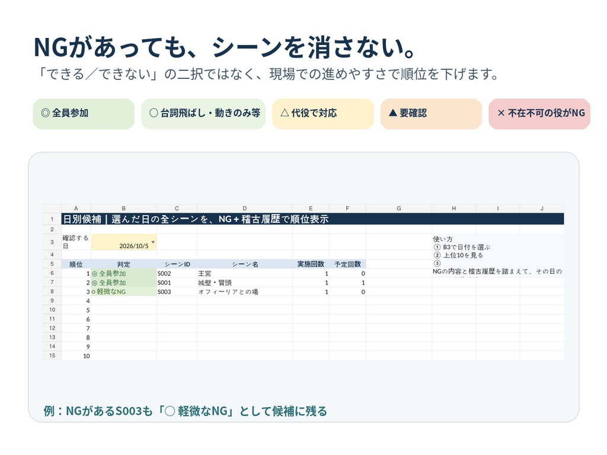Select the 2026/10/5 date cell
This screenshot has height=455, width=607.
coord(123,242)
